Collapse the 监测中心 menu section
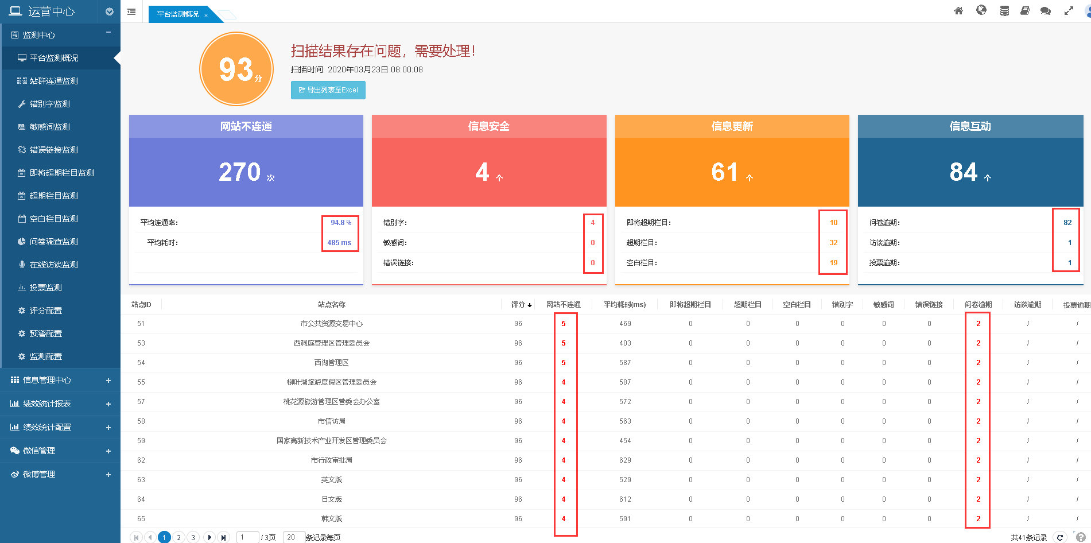The image size is (1091, 543). (108, 33)
